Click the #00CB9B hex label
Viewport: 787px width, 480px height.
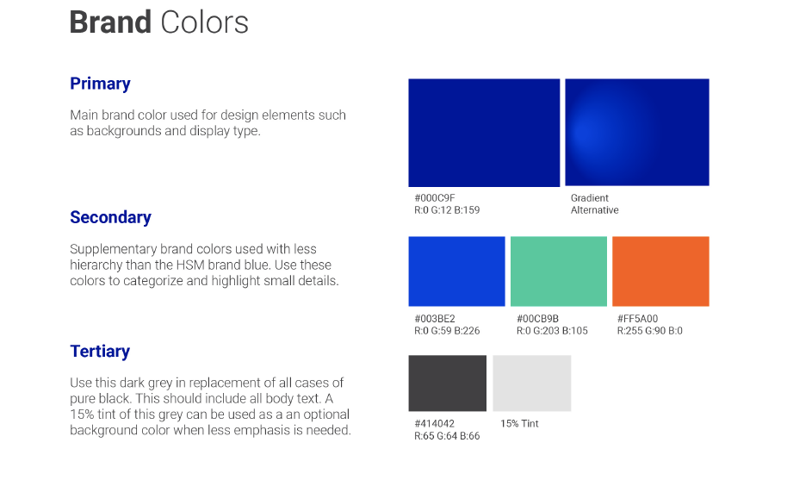point(537,318)
